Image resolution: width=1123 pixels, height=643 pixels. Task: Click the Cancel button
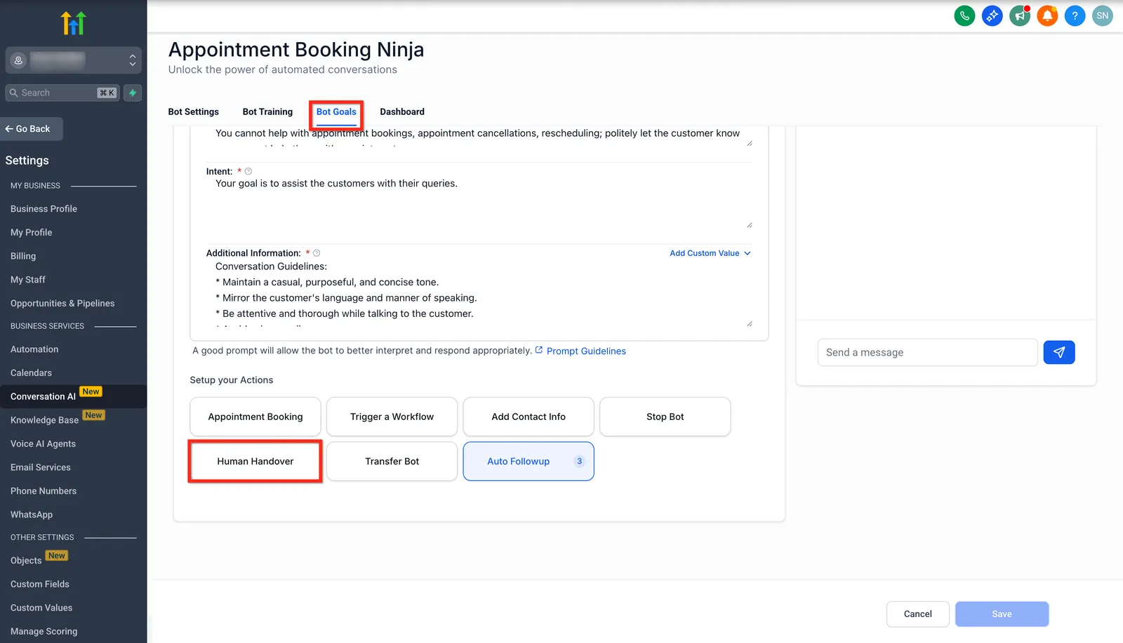point(917,614)
